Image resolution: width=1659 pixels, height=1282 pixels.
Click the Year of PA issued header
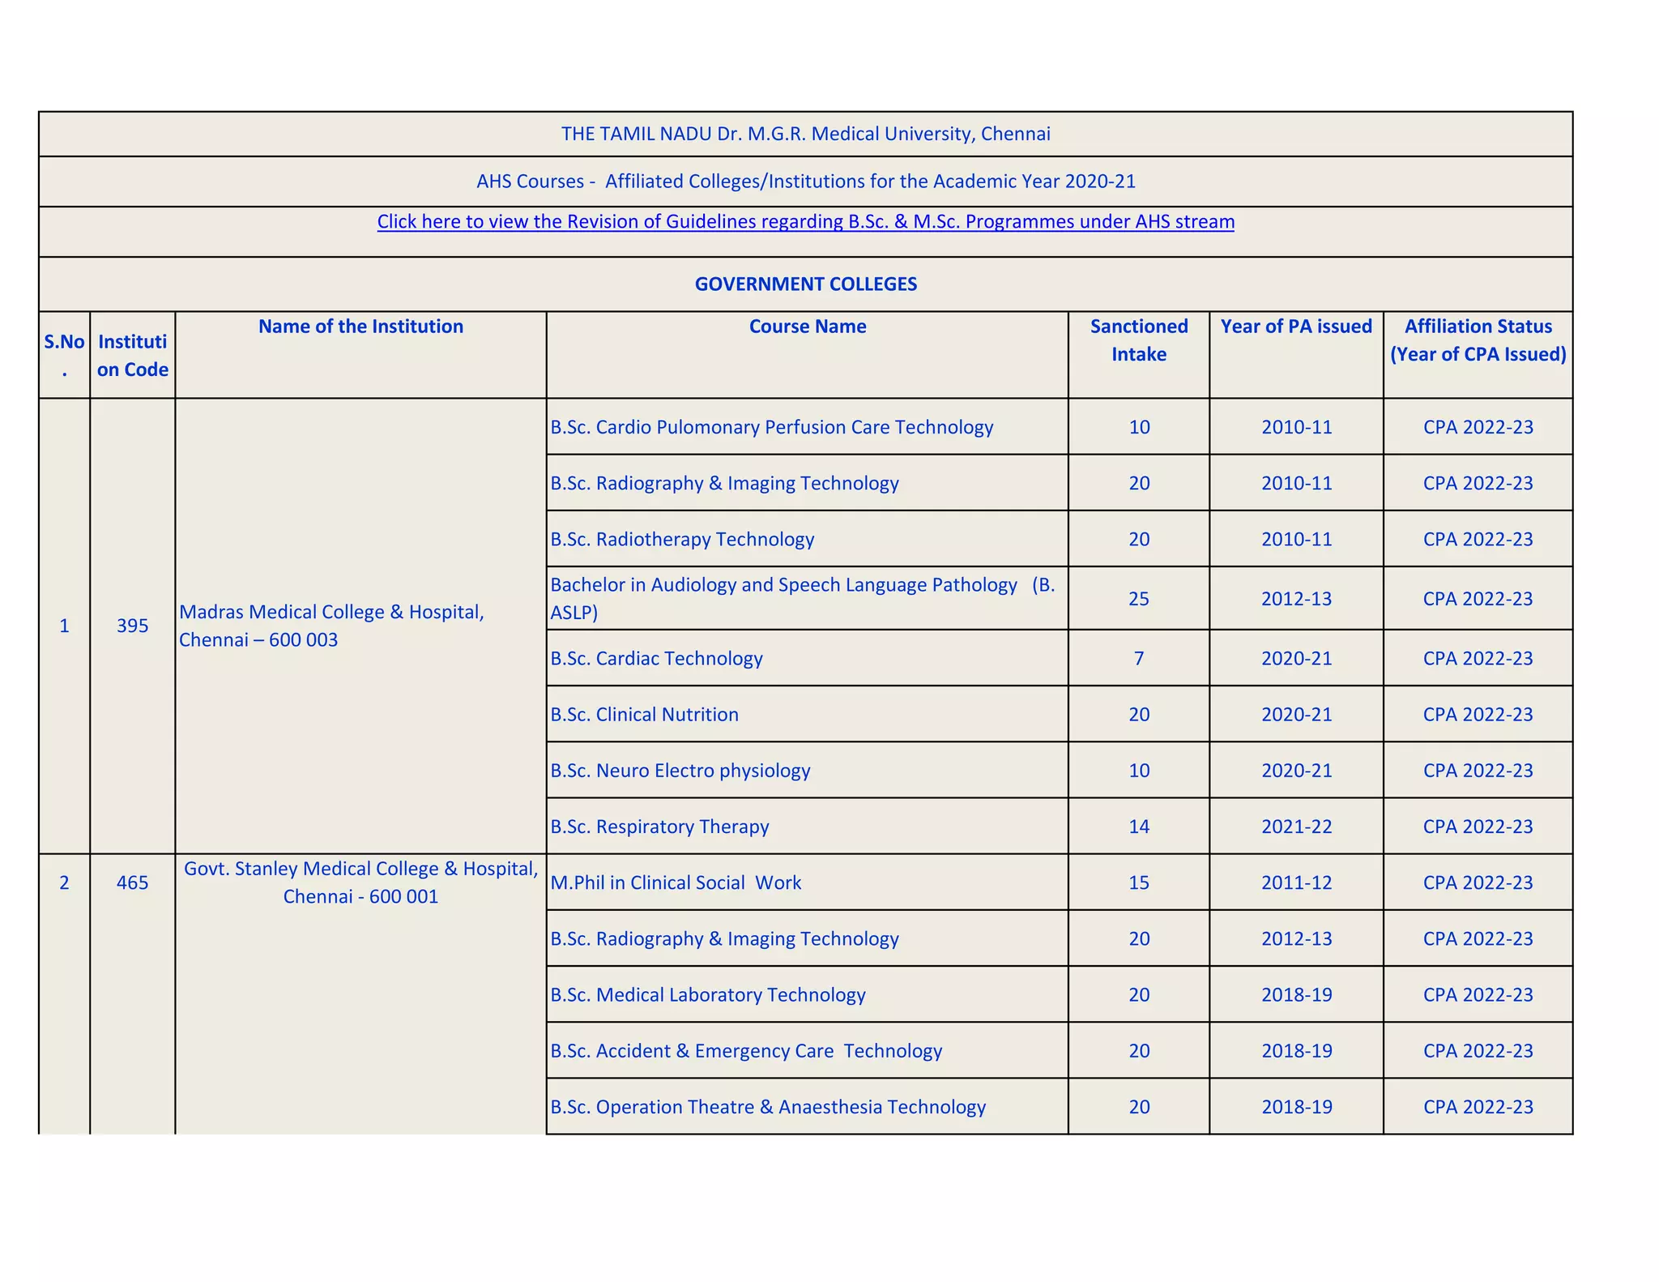[x=1295, y=327]
